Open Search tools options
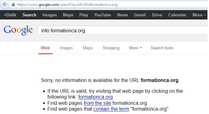The image size is (209, 114). tap(162, 48)
